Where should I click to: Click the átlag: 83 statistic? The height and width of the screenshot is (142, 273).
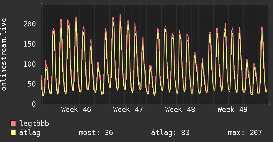click(x=170, y=133)
